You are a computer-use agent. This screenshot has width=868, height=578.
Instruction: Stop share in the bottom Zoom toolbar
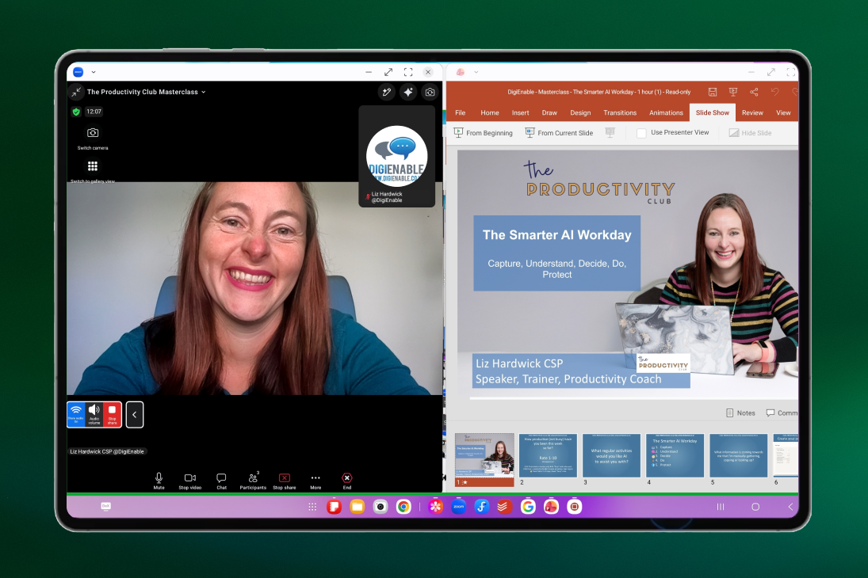click(x=285, y=481)
